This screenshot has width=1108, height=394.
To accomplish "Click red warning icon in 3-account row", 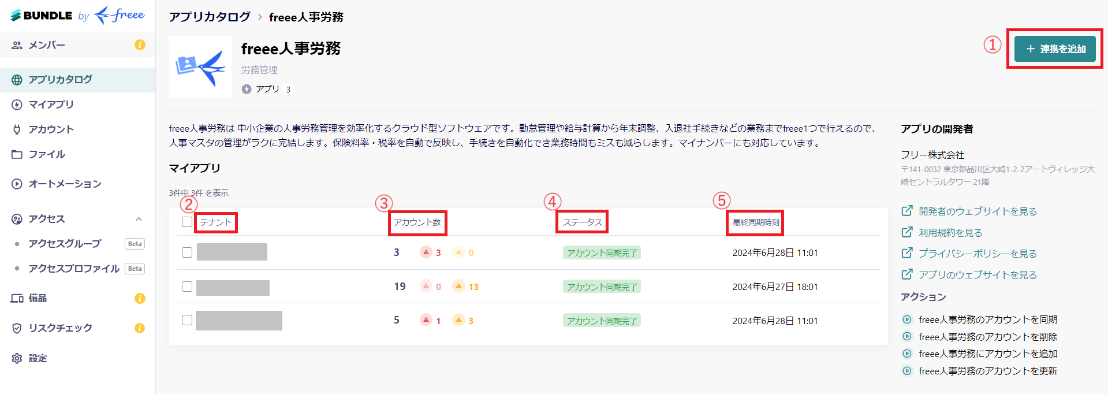I will (x=426, y=252).
